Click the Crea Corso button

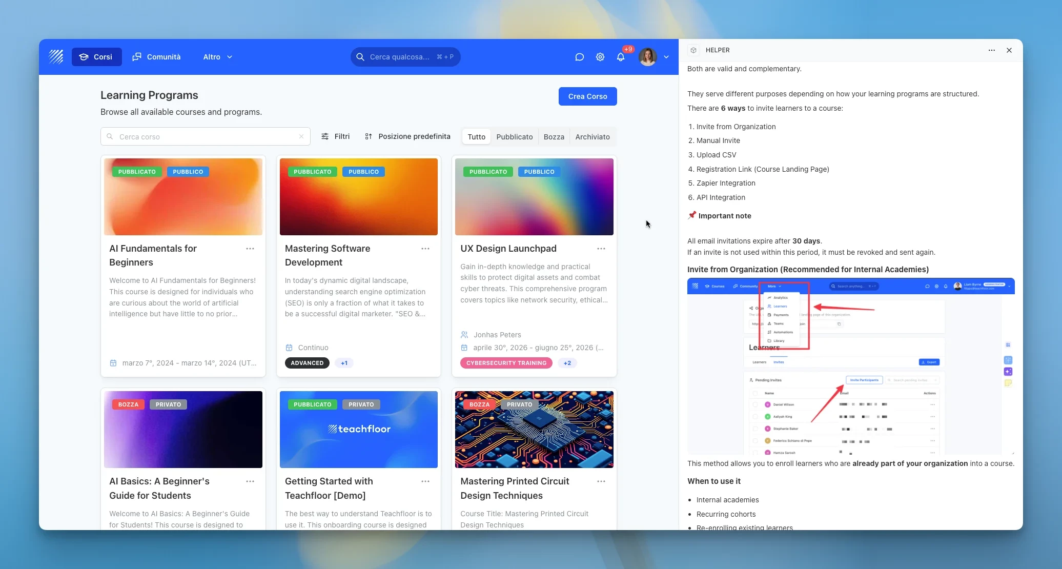point(587,96)
